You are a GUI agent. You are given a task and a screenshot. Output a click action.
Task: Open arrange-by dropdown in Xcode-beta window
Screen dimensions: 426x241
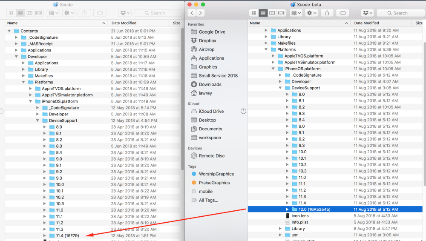pyautogui.click(x=296, y=13)
